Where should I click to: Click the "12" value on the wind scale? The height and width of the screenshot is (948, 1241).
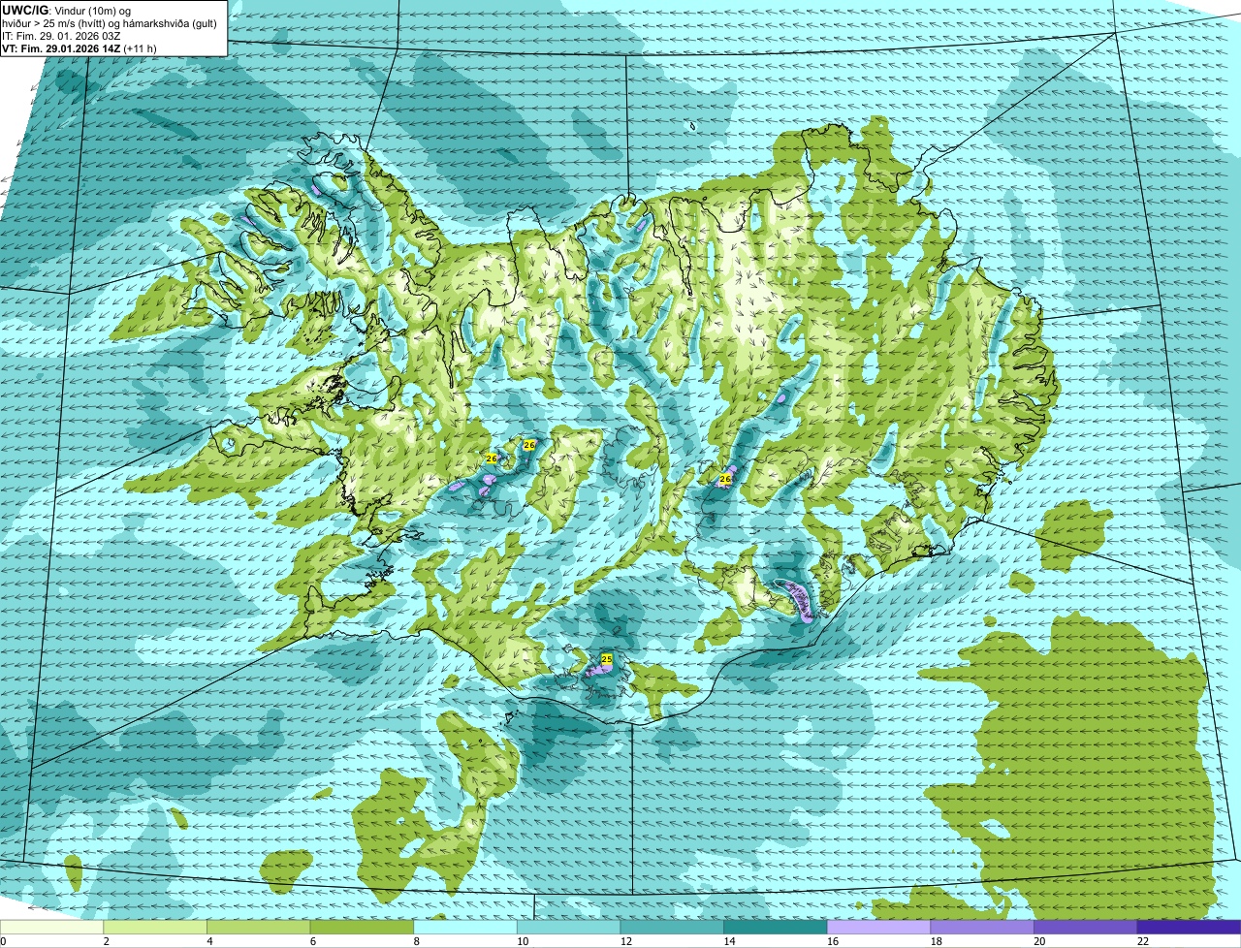pyautogui.click(x=625, y=941)
